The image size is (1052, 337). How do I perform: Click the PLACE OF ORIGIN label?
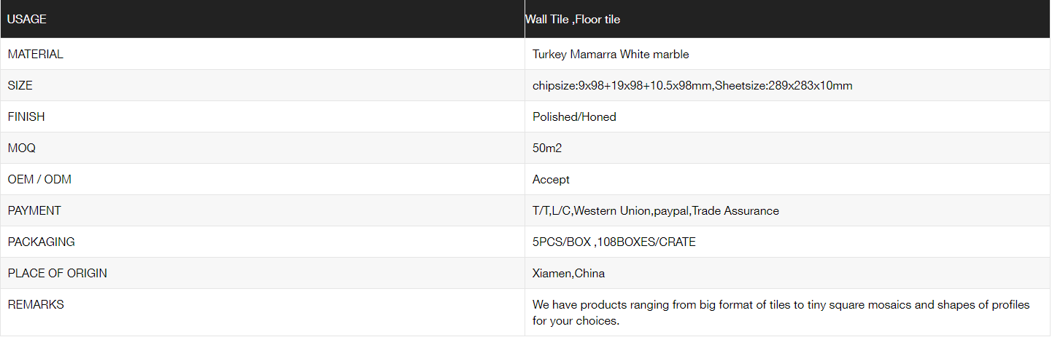point(58,273)
